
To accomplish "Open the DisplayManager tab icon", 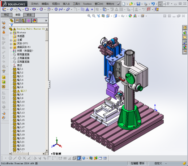I will [34, 21].
